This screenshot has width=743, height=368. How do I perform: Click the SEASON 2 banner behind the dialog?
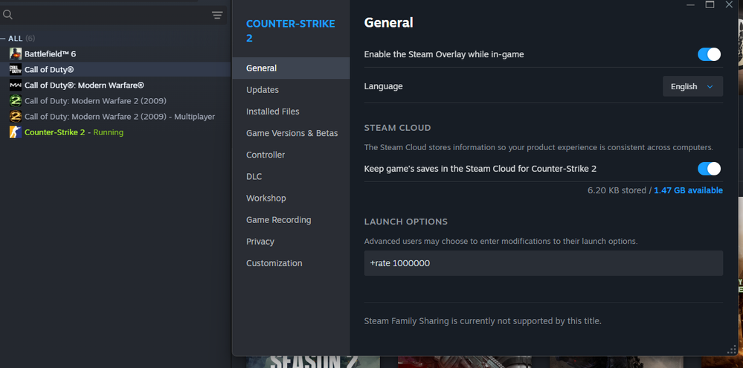pyautogui.click(x=312, y=362)
